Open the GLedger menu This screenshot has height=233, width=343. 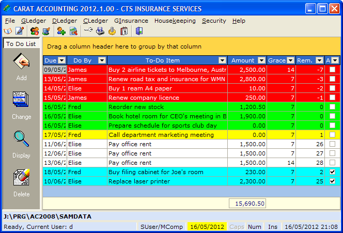(34, 21)
